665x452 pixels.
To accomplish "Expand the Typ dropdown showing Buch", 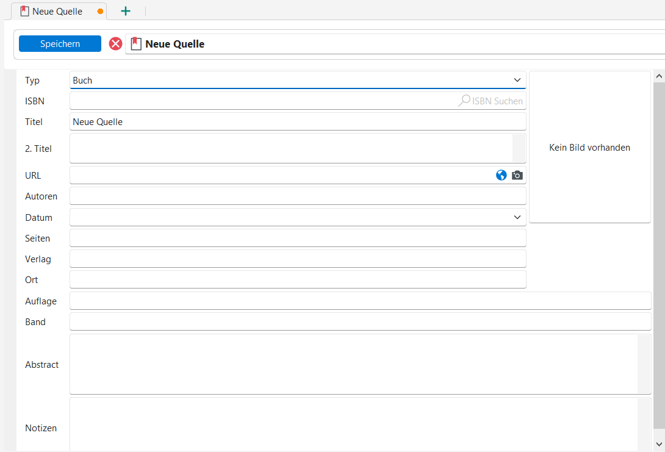I will pos(517,80).
